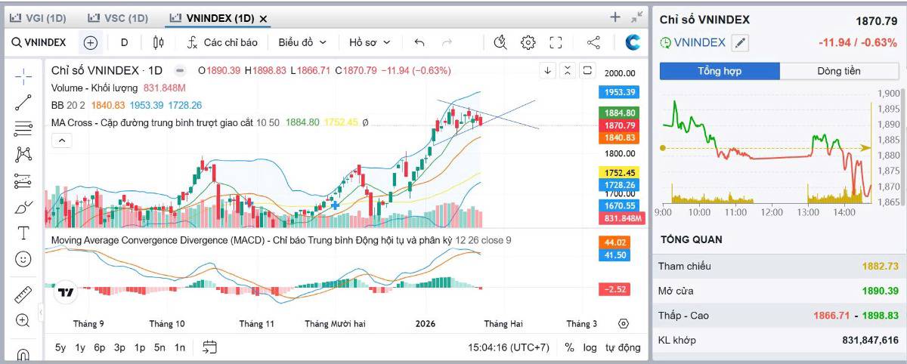Screen dimensions: 907x364
Task: Switch to the VSC (1D) tab
Action: [118, 17]
